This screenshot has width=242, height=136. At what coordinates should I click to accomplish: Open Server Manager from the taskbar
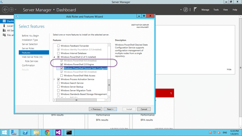[14, 132]
